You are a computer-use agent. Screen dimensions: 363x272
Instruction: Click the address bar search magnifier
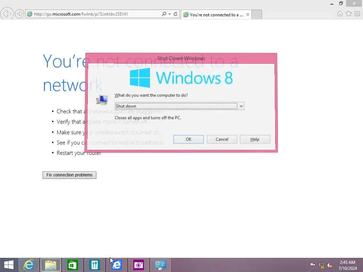pyautogui.click(x=164, y=14)
